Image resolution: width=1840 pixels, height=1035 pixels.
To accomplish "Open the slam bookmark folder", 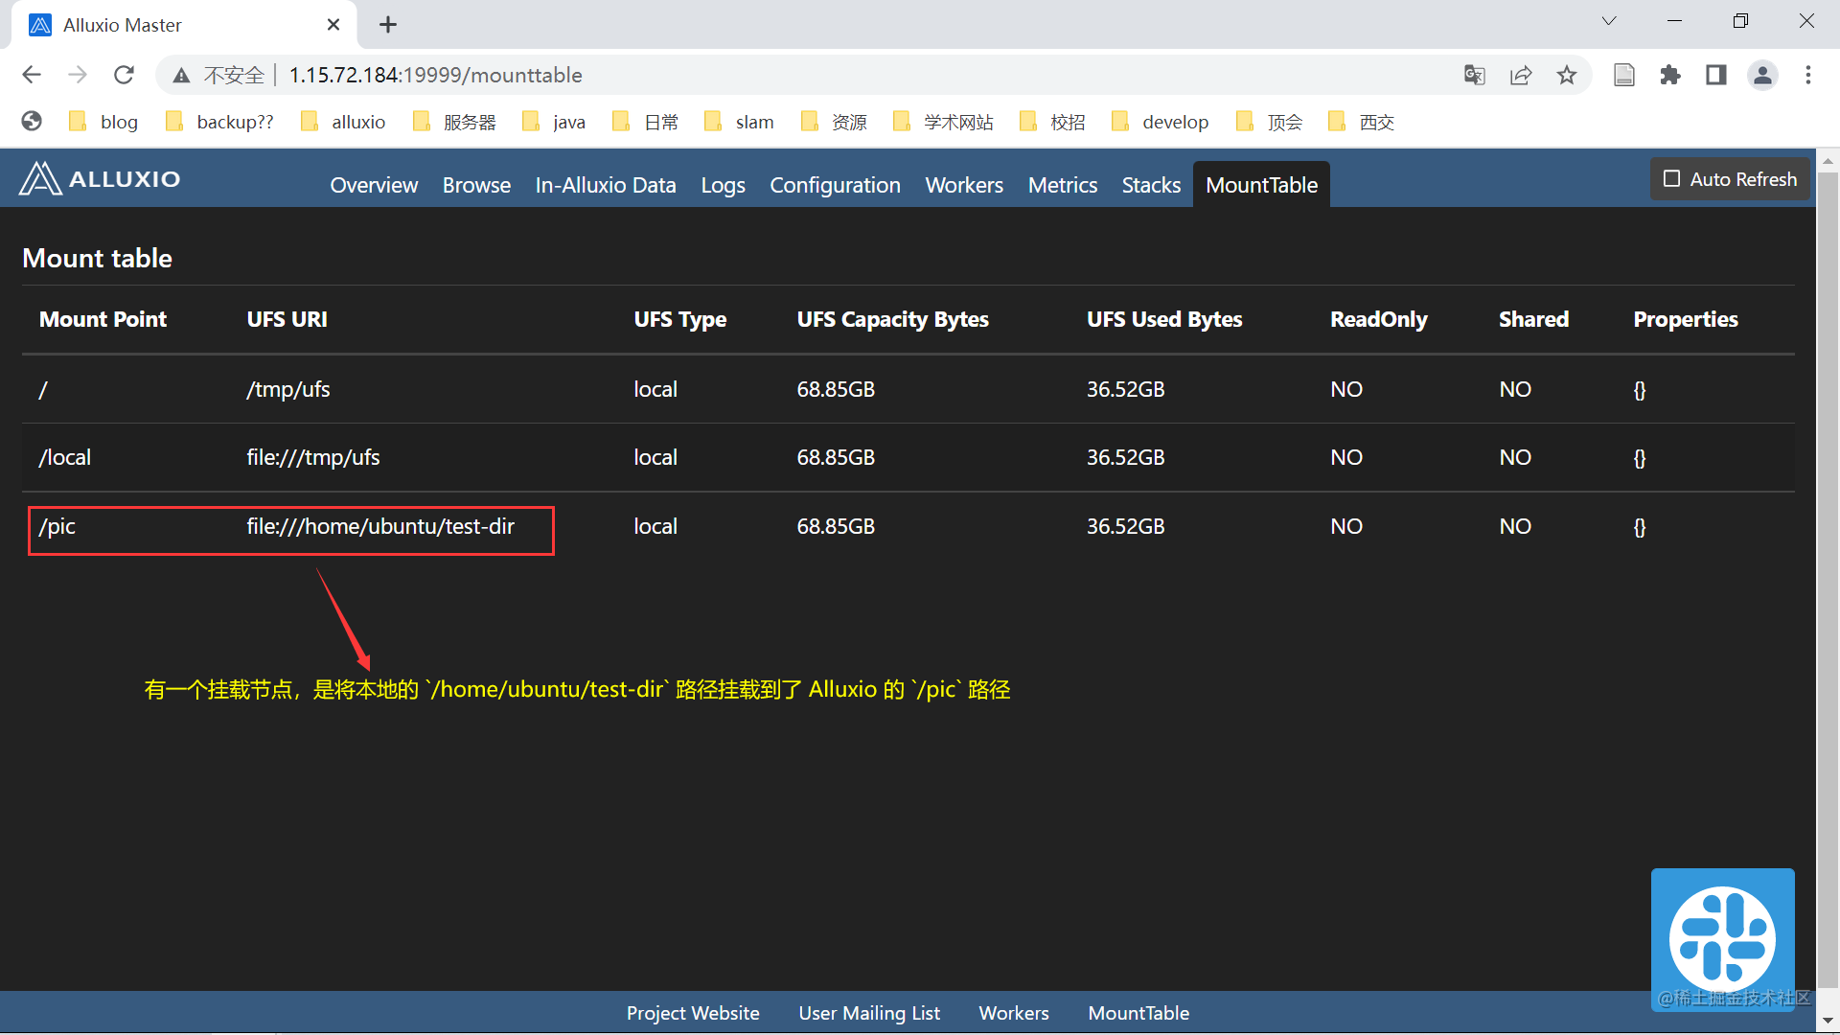I will pyautogui.click(x=739, y=122).
